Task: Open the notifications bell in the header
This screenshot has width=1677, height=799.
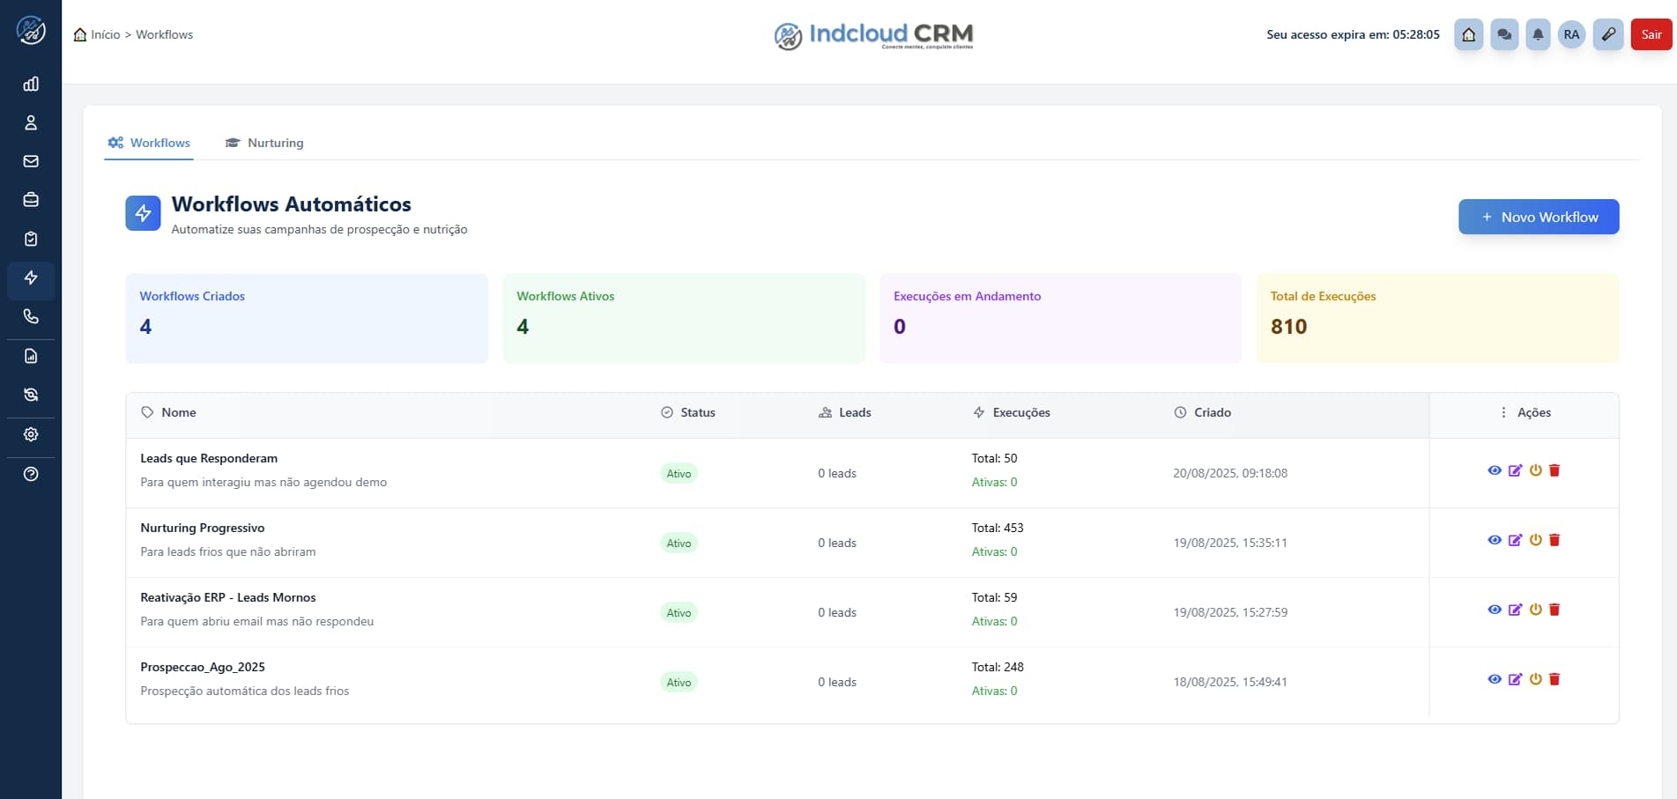Action: (x=1539, y=34)
